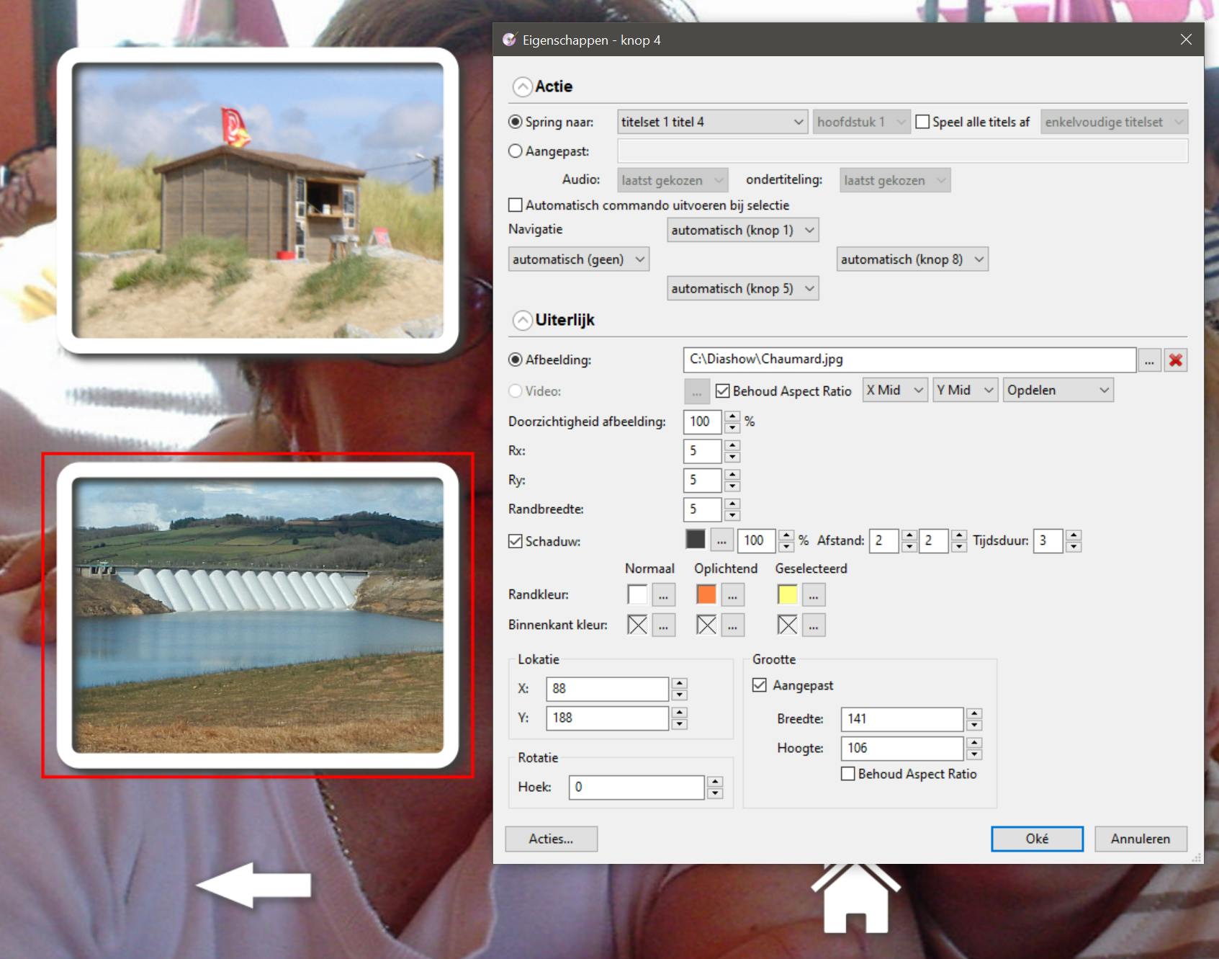Enable Speel alle titels af checkbox
The height and width of the screenshot is (959, 1219).
tap(922, 122)
